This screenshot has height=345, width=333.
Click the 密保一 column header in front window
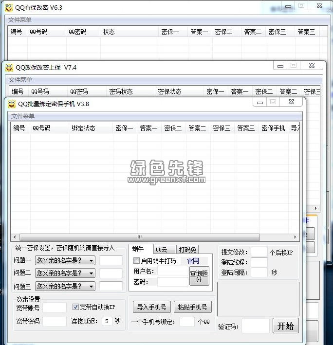[x=125, y=128]
